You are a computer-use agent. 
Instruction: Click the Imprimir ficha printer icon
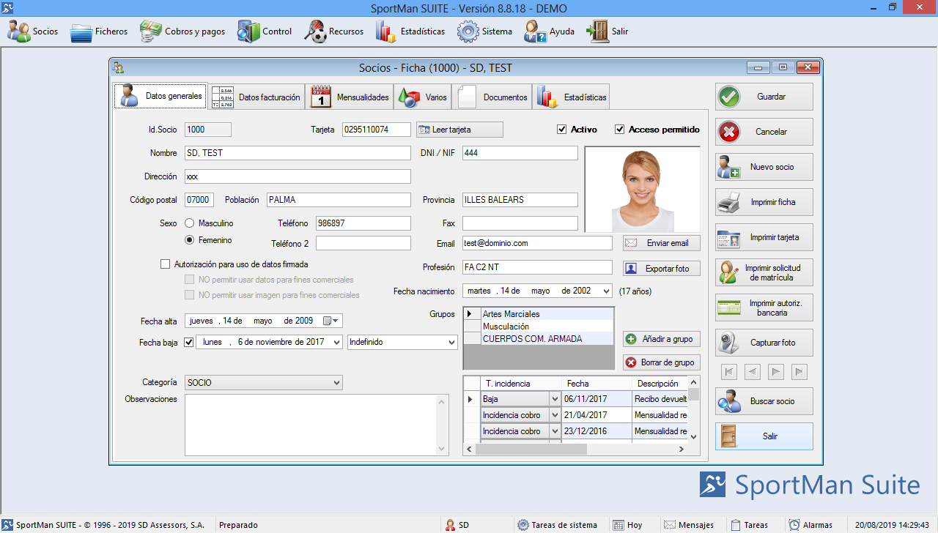[x=729, y=202]
